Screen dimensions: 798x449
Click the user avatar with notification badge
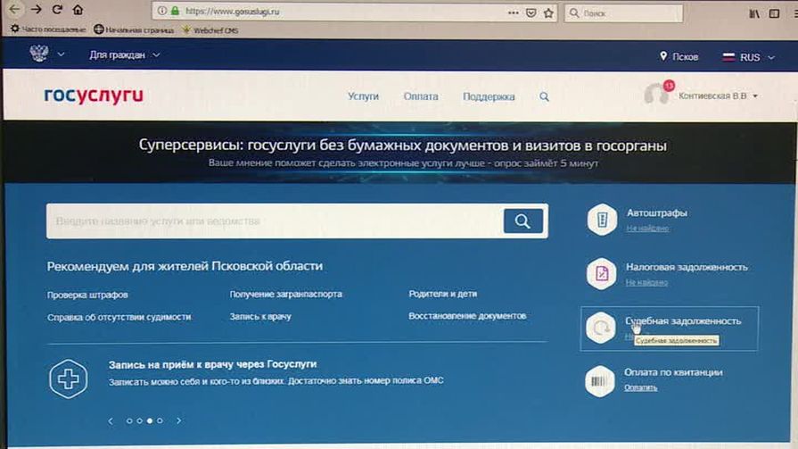[658, 93]
